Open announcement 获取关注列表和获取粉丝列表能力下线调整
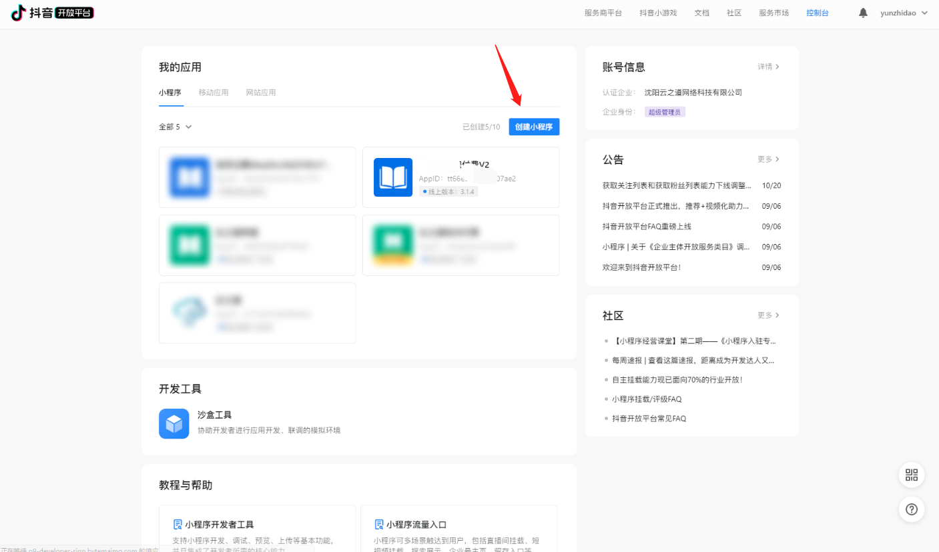Screen dimensions: 939x552 [x=677, y=185]
